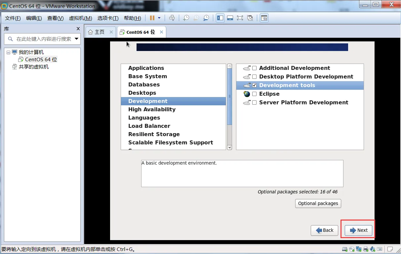
Task: Click the VM icon next to CentOS 64 位 in library
Action: pyautogui.click(x=21, y=60)
